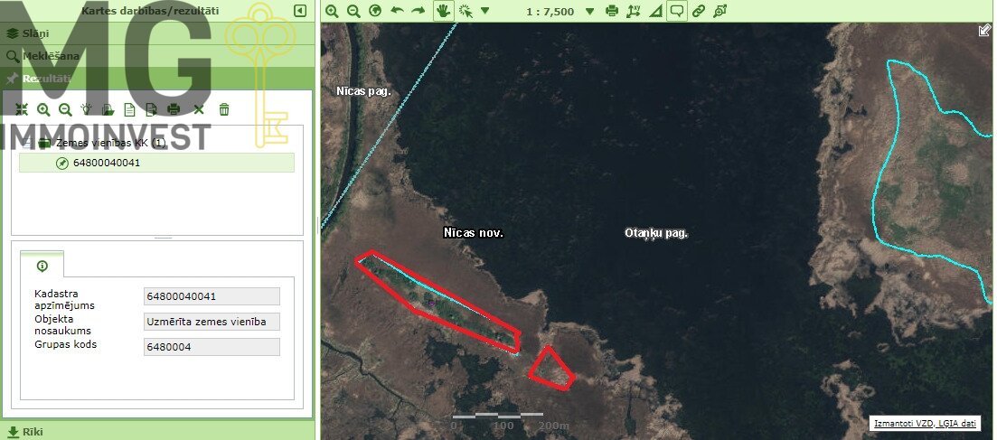
Task: Activate the map comment bubble tool
Action: 676,11
